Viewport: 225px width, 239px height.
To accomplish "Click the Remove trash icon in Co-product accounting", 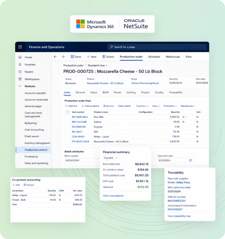I will (25, 185).
